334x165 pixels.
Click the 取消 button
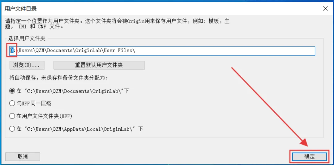tap(23, 157)
